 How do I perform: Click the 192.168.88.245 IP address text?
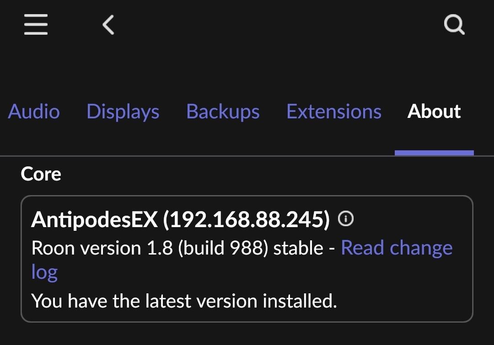click(246, 220)
